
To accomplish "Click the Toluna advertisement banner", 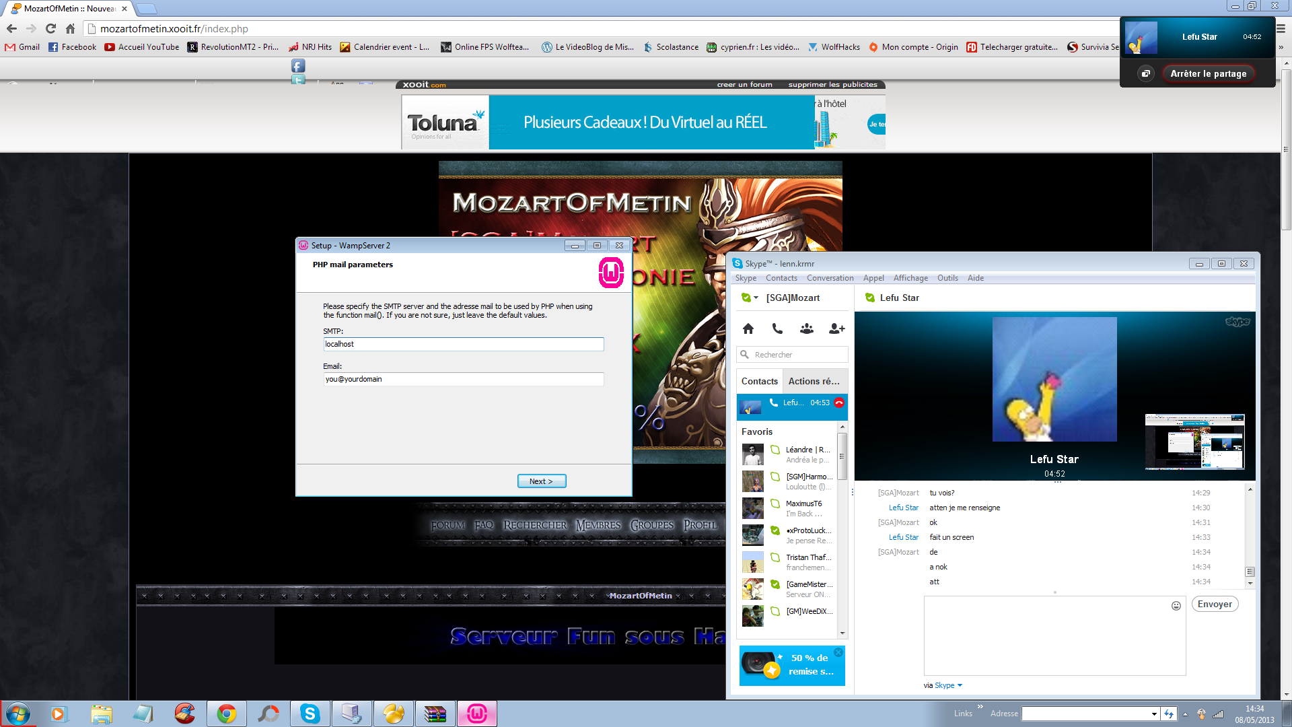I will (643, 122).
